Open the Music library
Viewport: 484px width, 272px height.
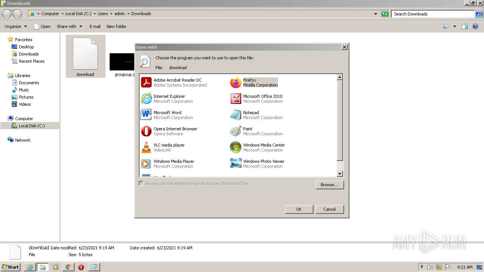pos(20,90)
